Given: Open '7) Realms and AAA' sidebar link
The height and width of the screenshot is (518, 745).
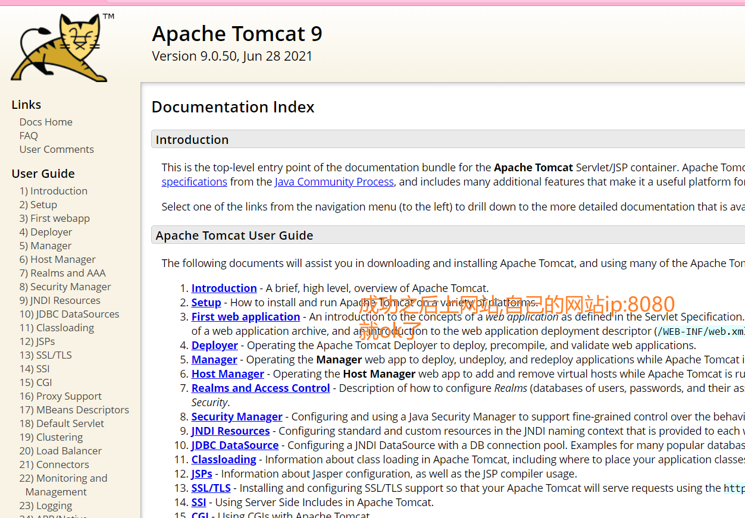Looking at the screenshot, I should point(62,273).
